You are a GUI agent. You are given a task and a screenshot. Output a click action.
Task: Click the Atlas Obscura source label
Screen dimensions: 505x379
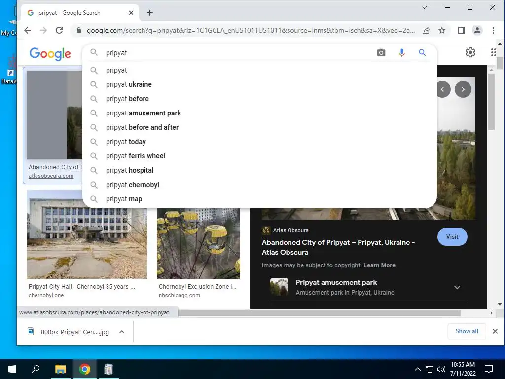[290, 230]
